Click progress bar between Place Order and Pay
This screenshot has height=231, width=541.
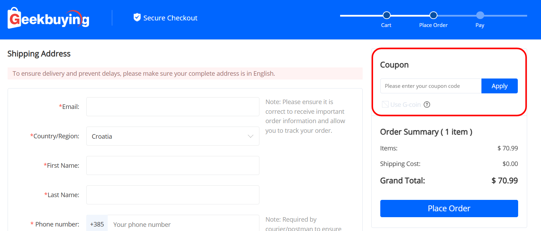(x=456, y=16)
